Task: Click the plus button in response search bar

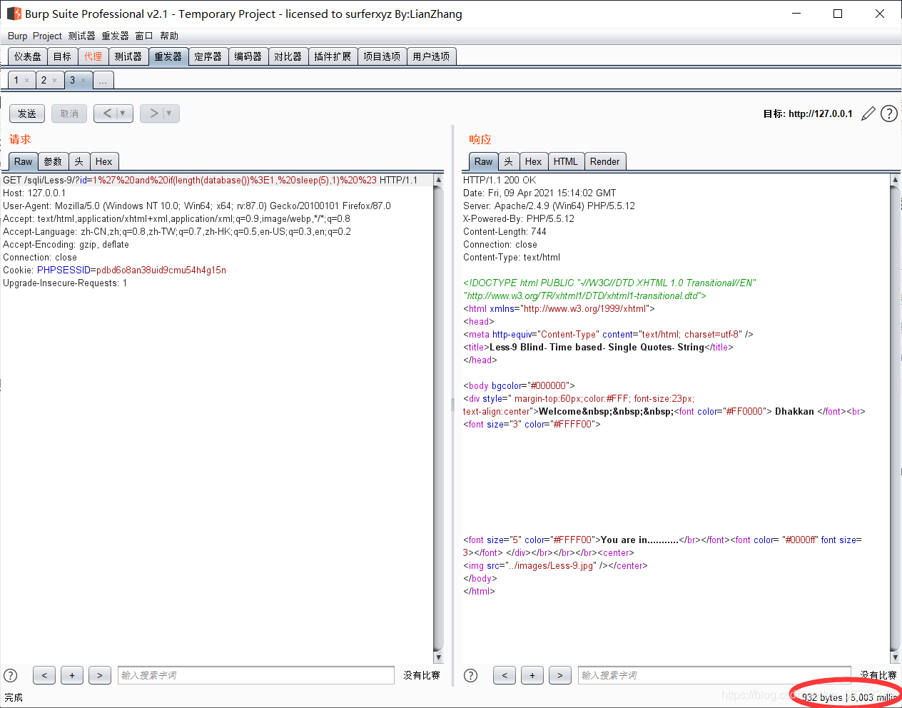Action: pos(532,675)
